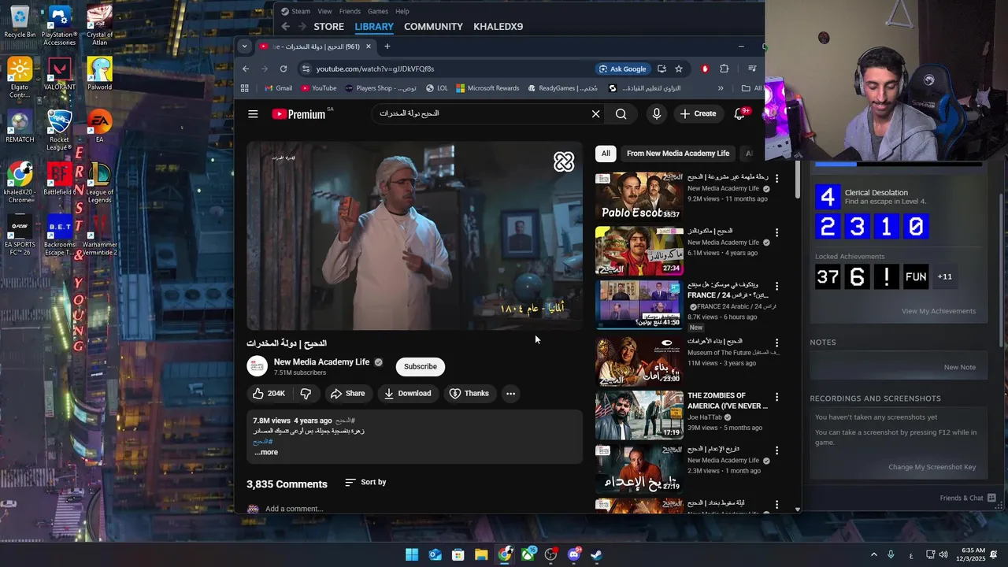
Task: Start voice search with the microphone icon
Action: pyautogui.click(x=656, y=114)
